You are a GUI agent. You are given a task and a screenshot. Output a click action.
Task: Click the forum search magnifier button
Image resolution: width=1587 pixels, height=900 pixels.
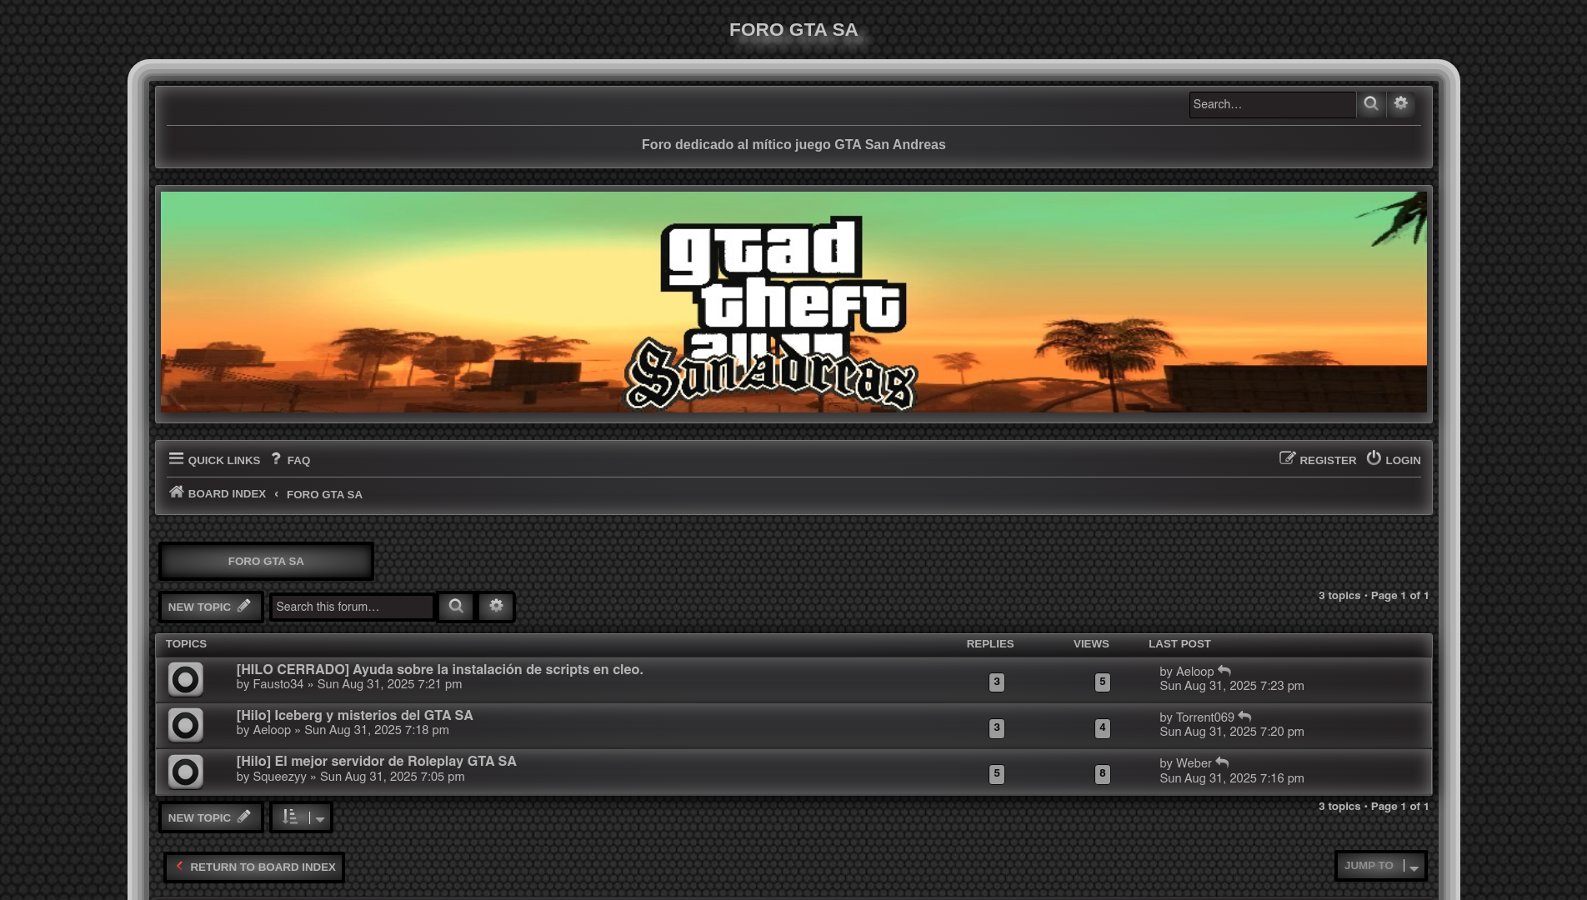[x=456, y=607]
